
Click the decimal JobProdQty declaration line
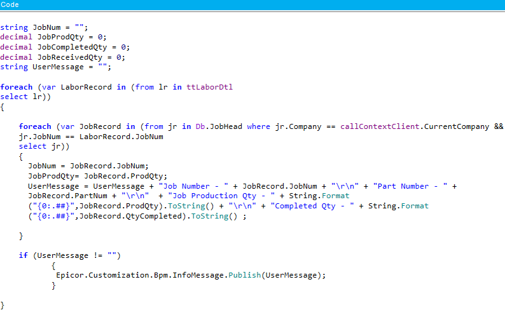53,37
